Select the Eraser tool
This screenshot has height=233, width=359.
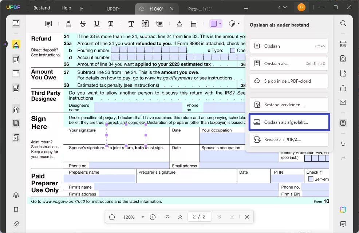194,24
